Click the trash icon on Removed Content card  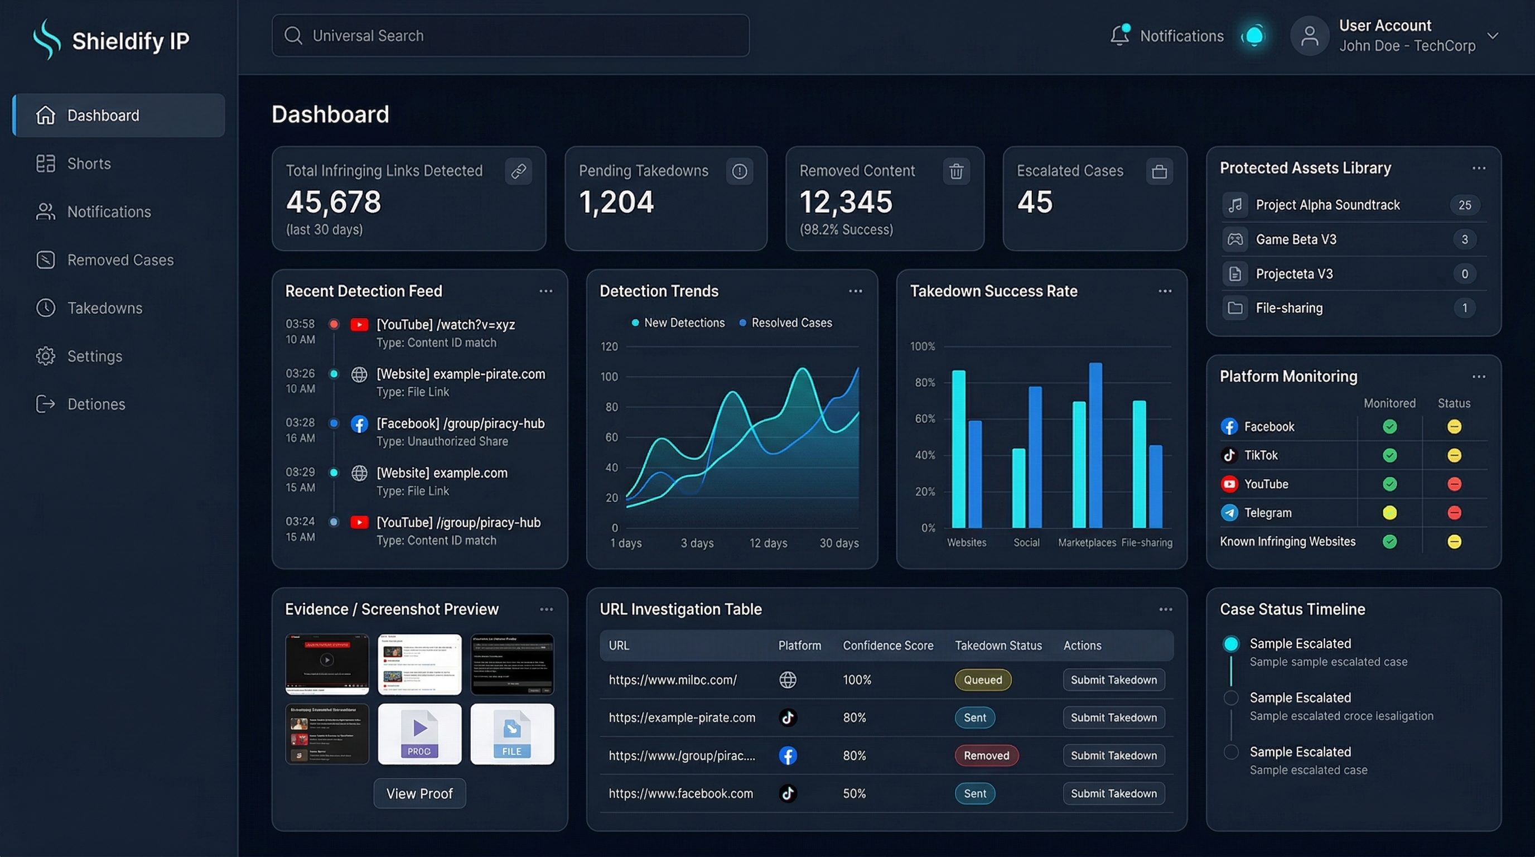(956, 171)
